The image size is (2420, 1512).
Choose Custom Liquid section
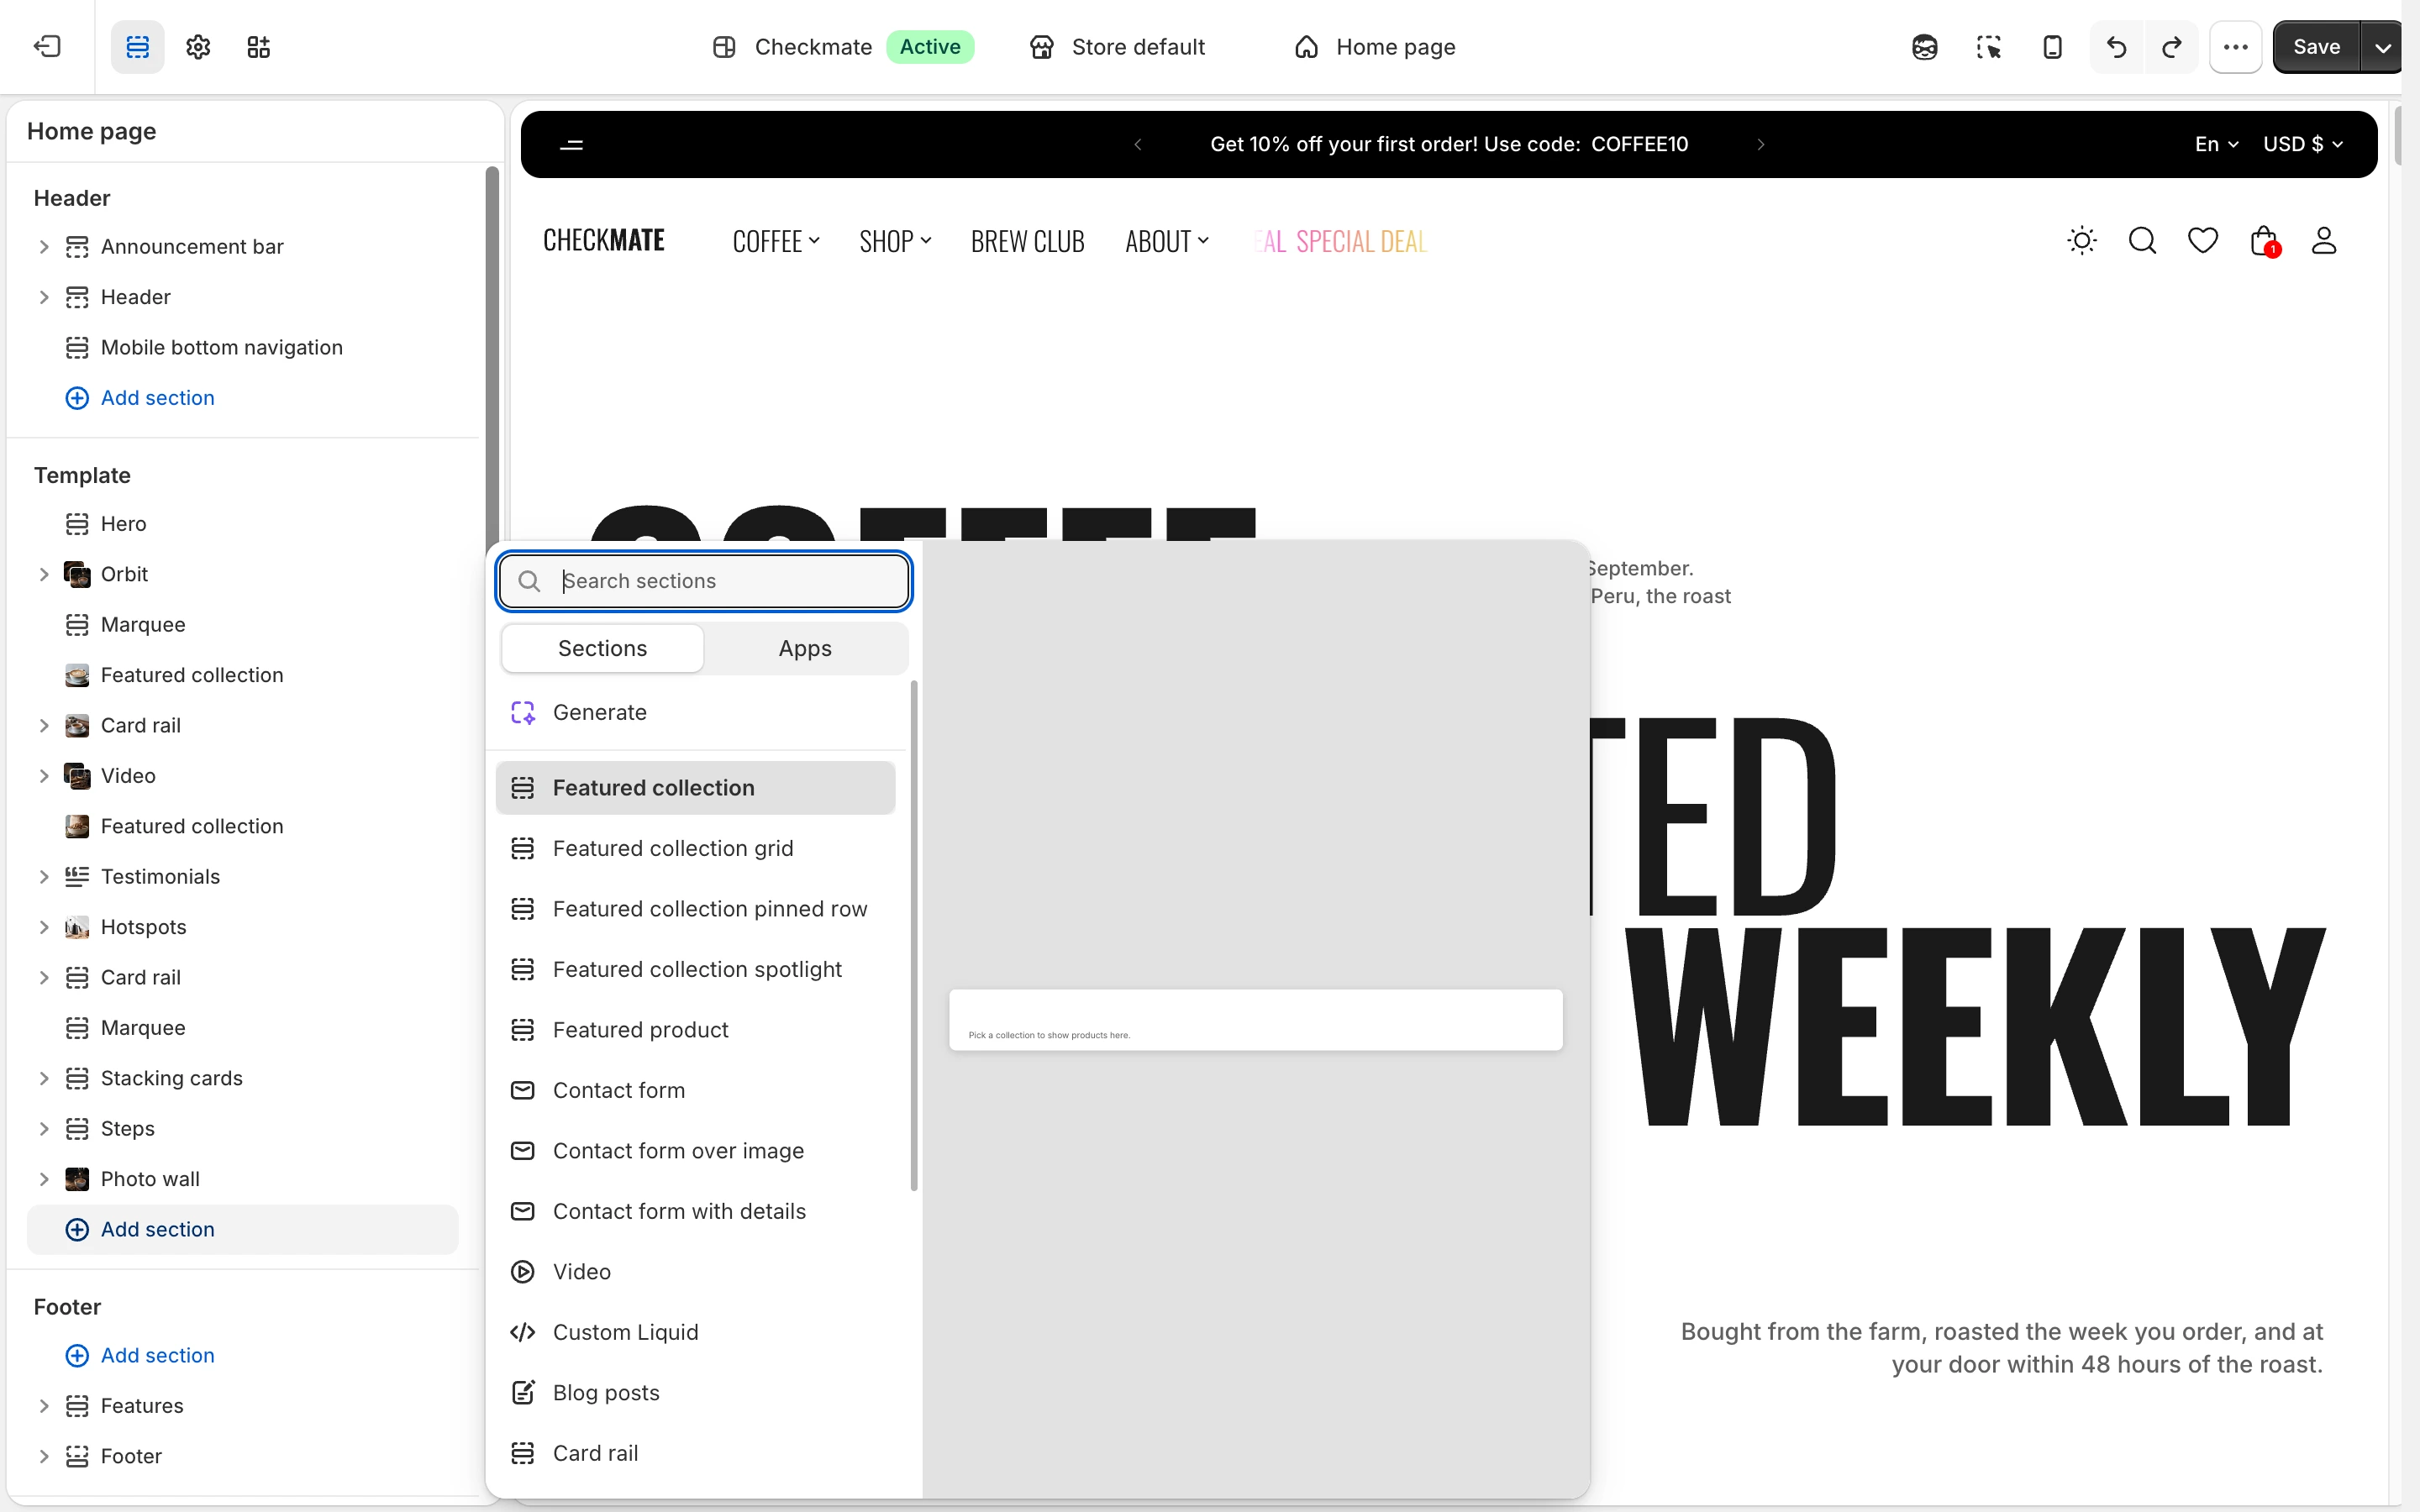(696, 1332)
